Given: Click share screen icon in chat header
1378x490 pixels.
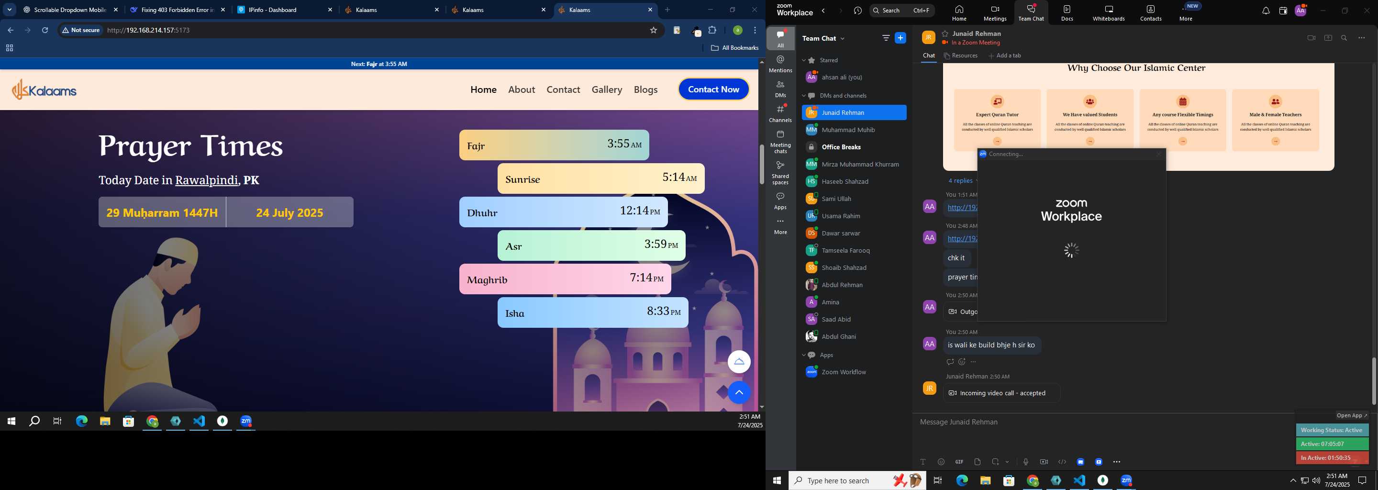Looking at the screenshot, I should click(x=1328, y=38).
